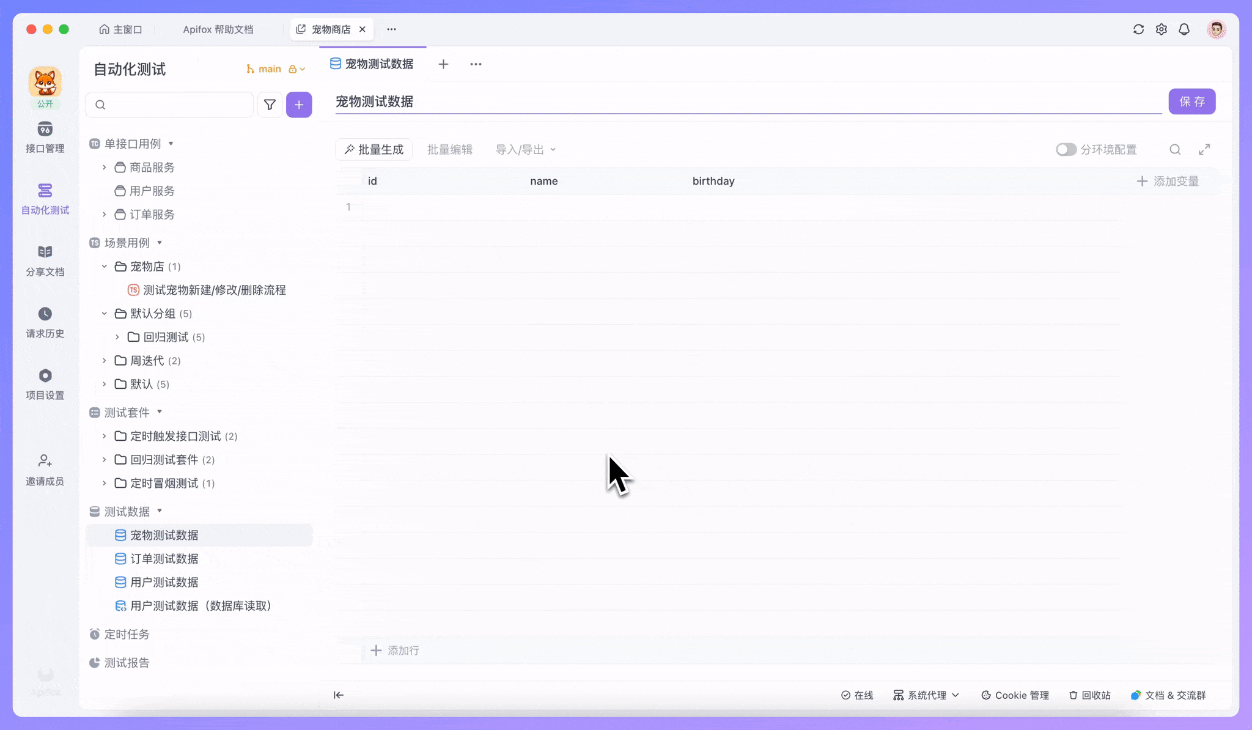The height and width of the screenshot is (730, 1252).
Task: Click the fullscreen expand icon on the right
Action: pyautogui.click(x=1205, y=149)
